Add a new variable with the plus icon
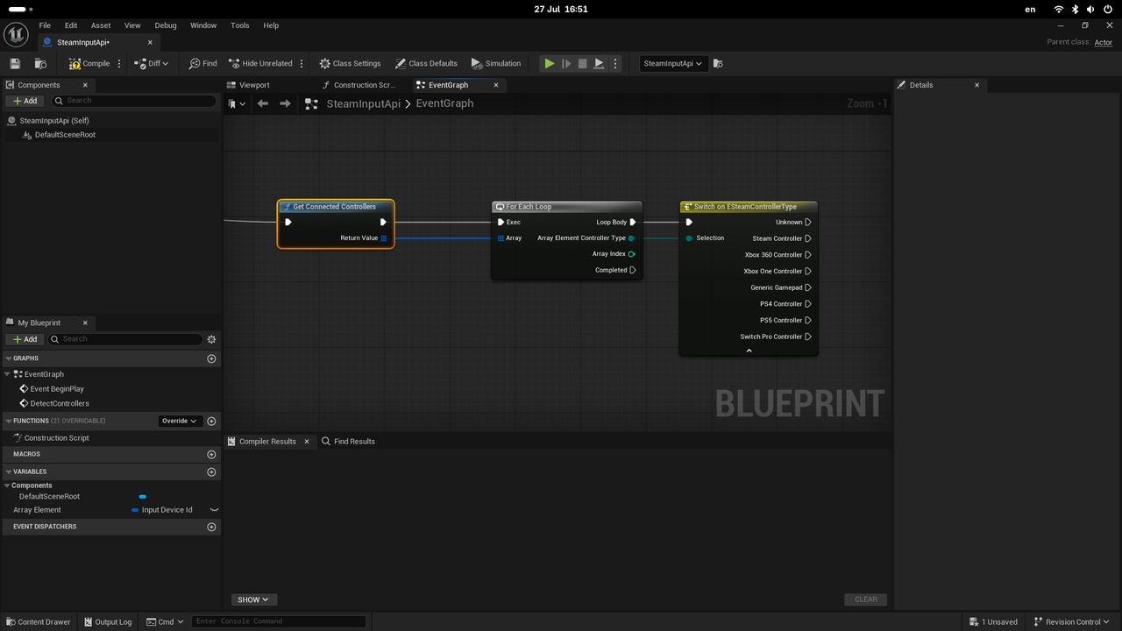This screenshot has height=631, width=1122. coord(211,472)
